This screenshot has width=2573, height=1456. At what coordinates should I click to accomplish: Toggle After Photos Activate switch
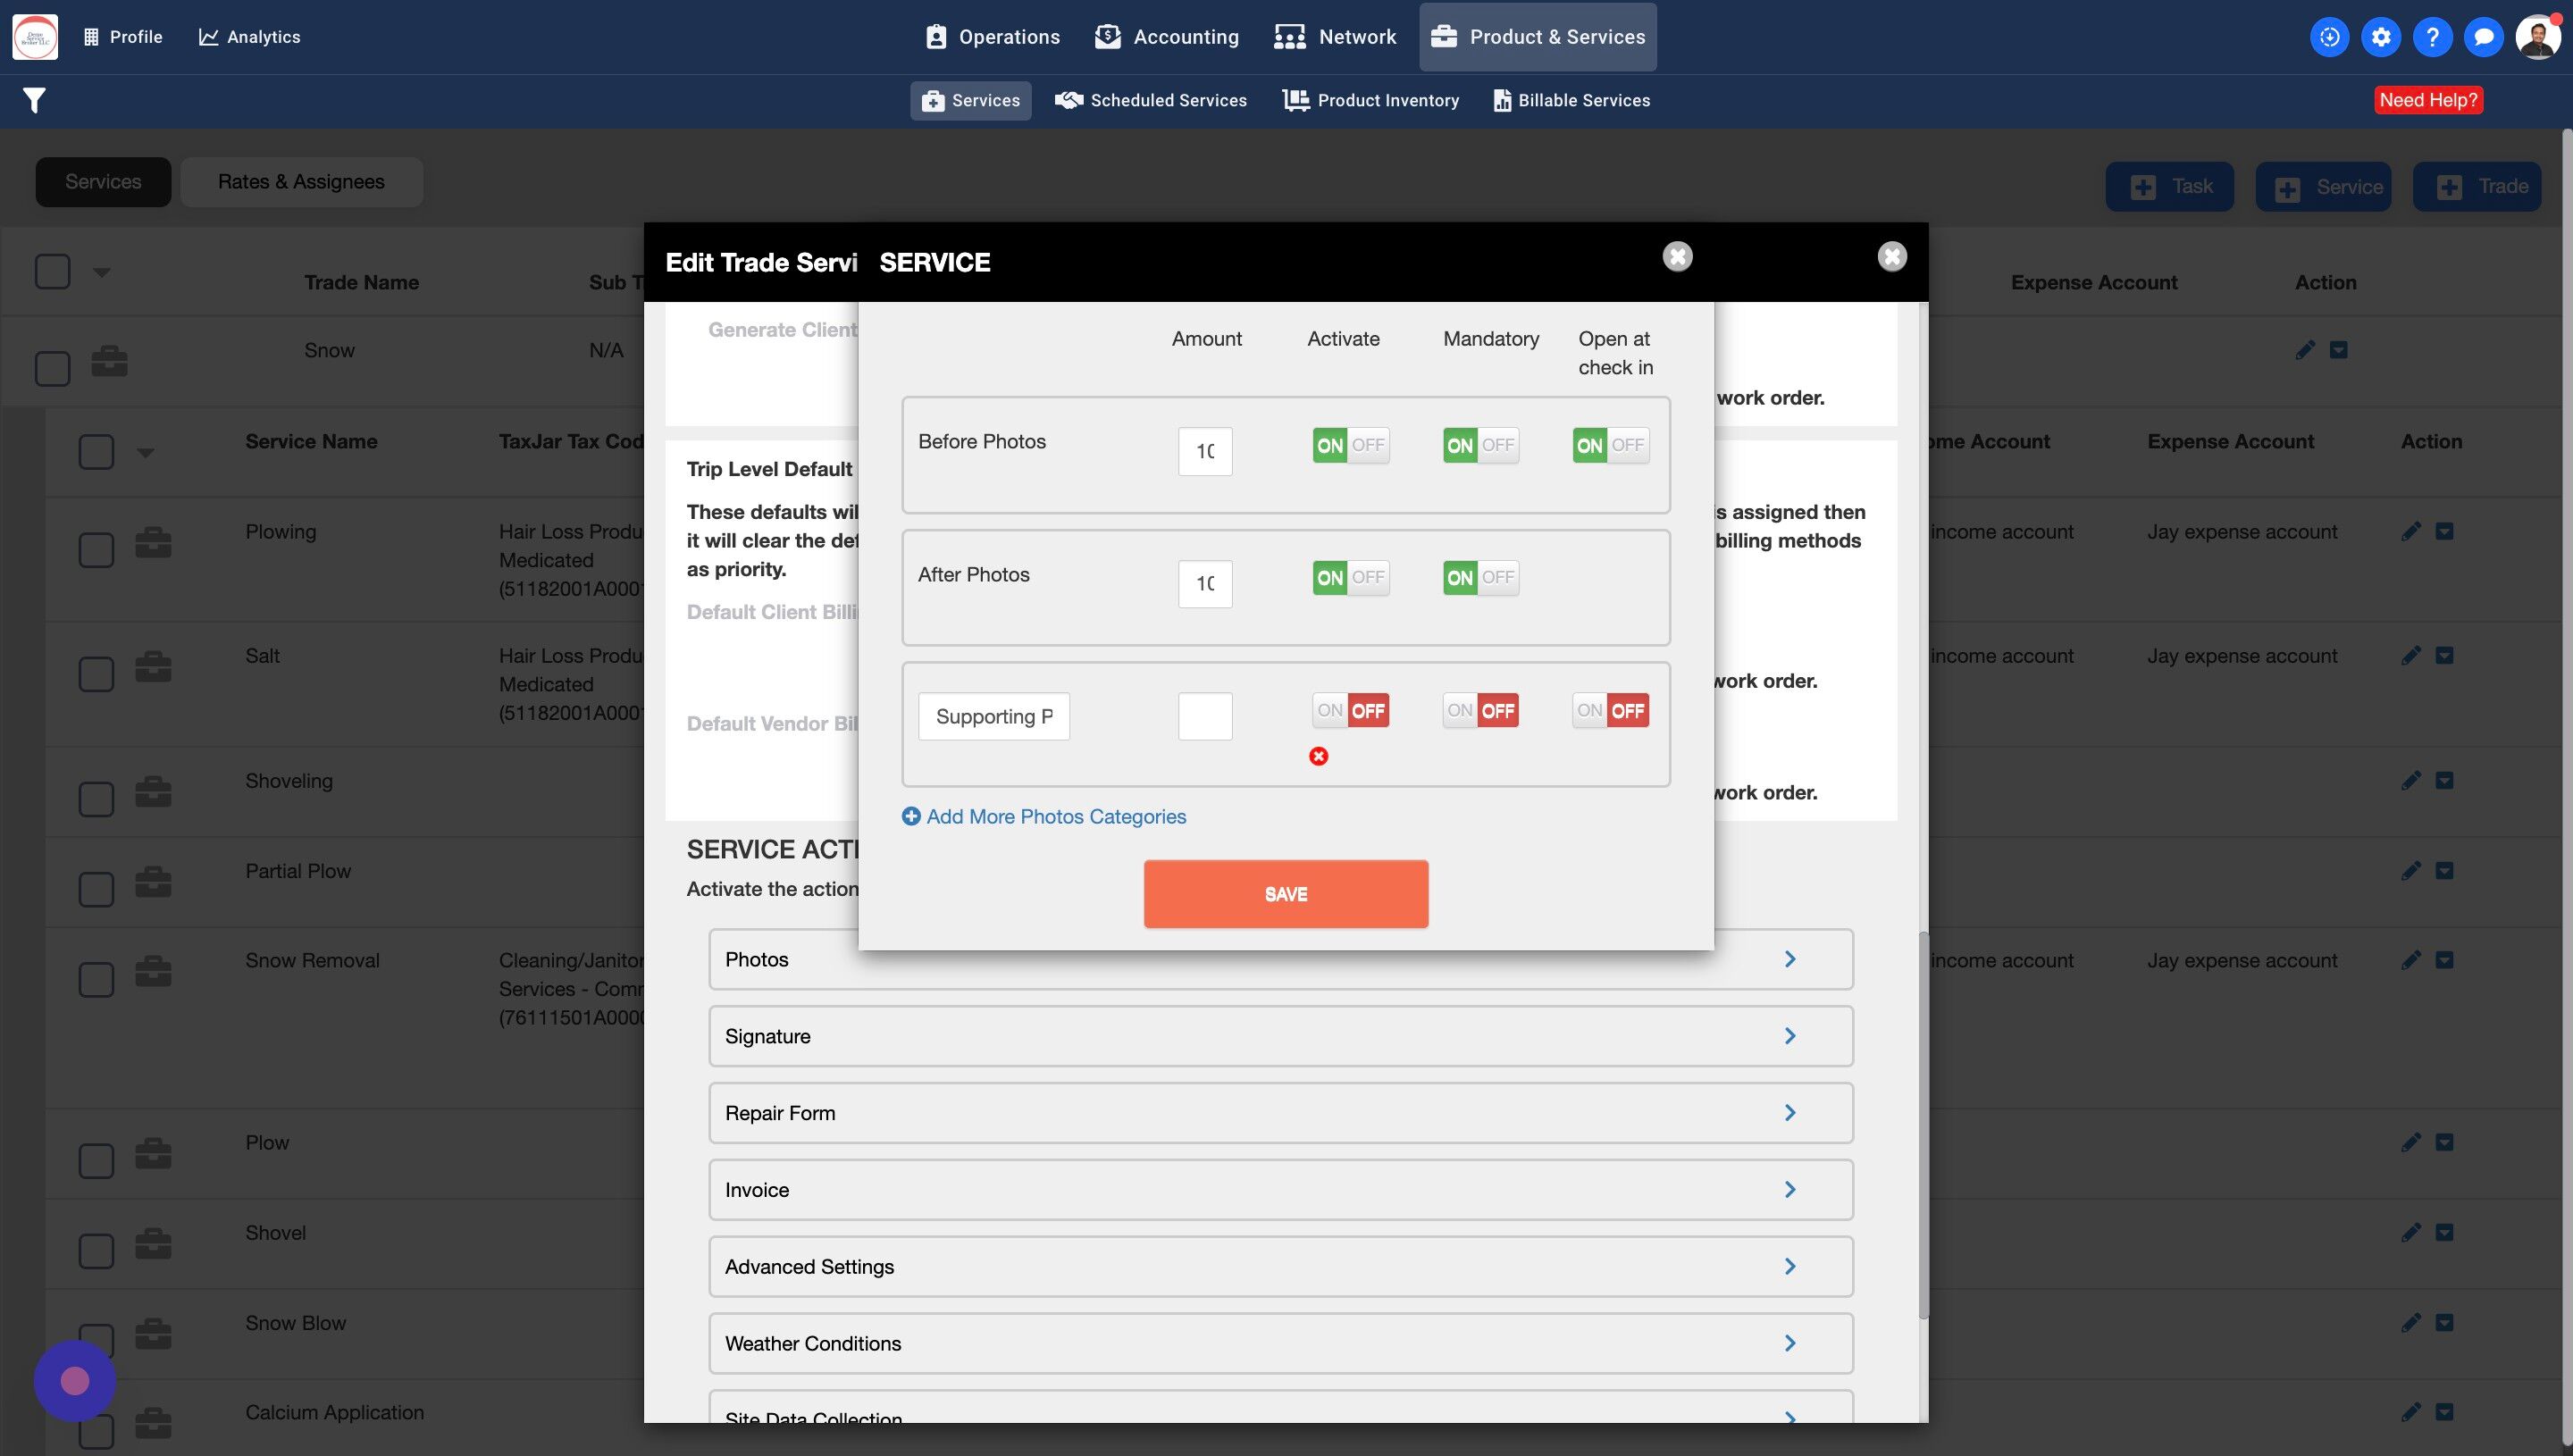click(1350, 577)
